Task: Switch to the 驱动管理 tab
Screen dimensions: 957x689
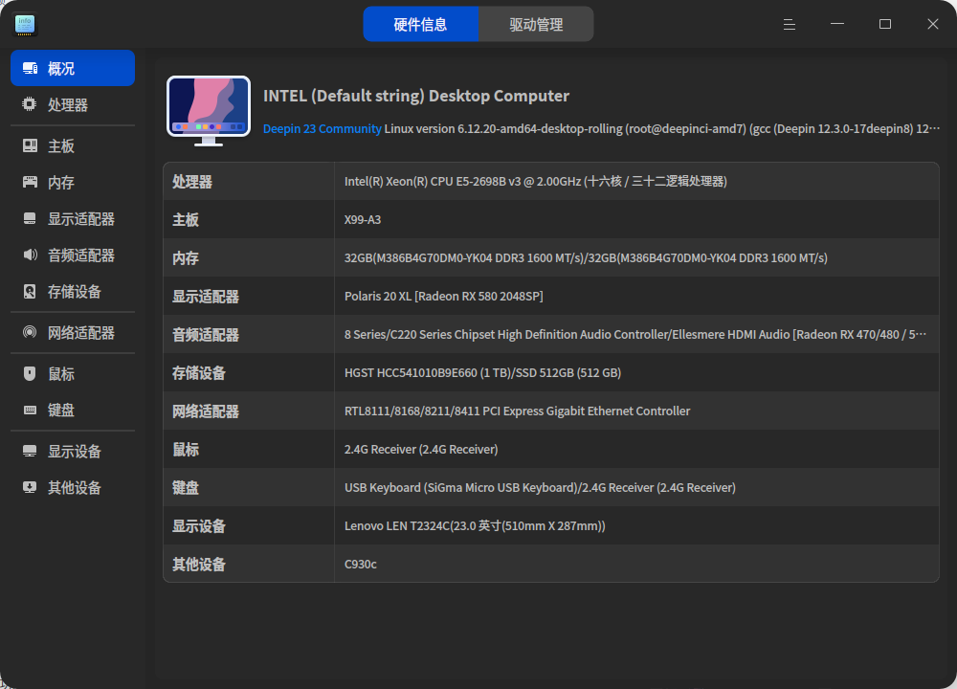Action: (536, 25)
